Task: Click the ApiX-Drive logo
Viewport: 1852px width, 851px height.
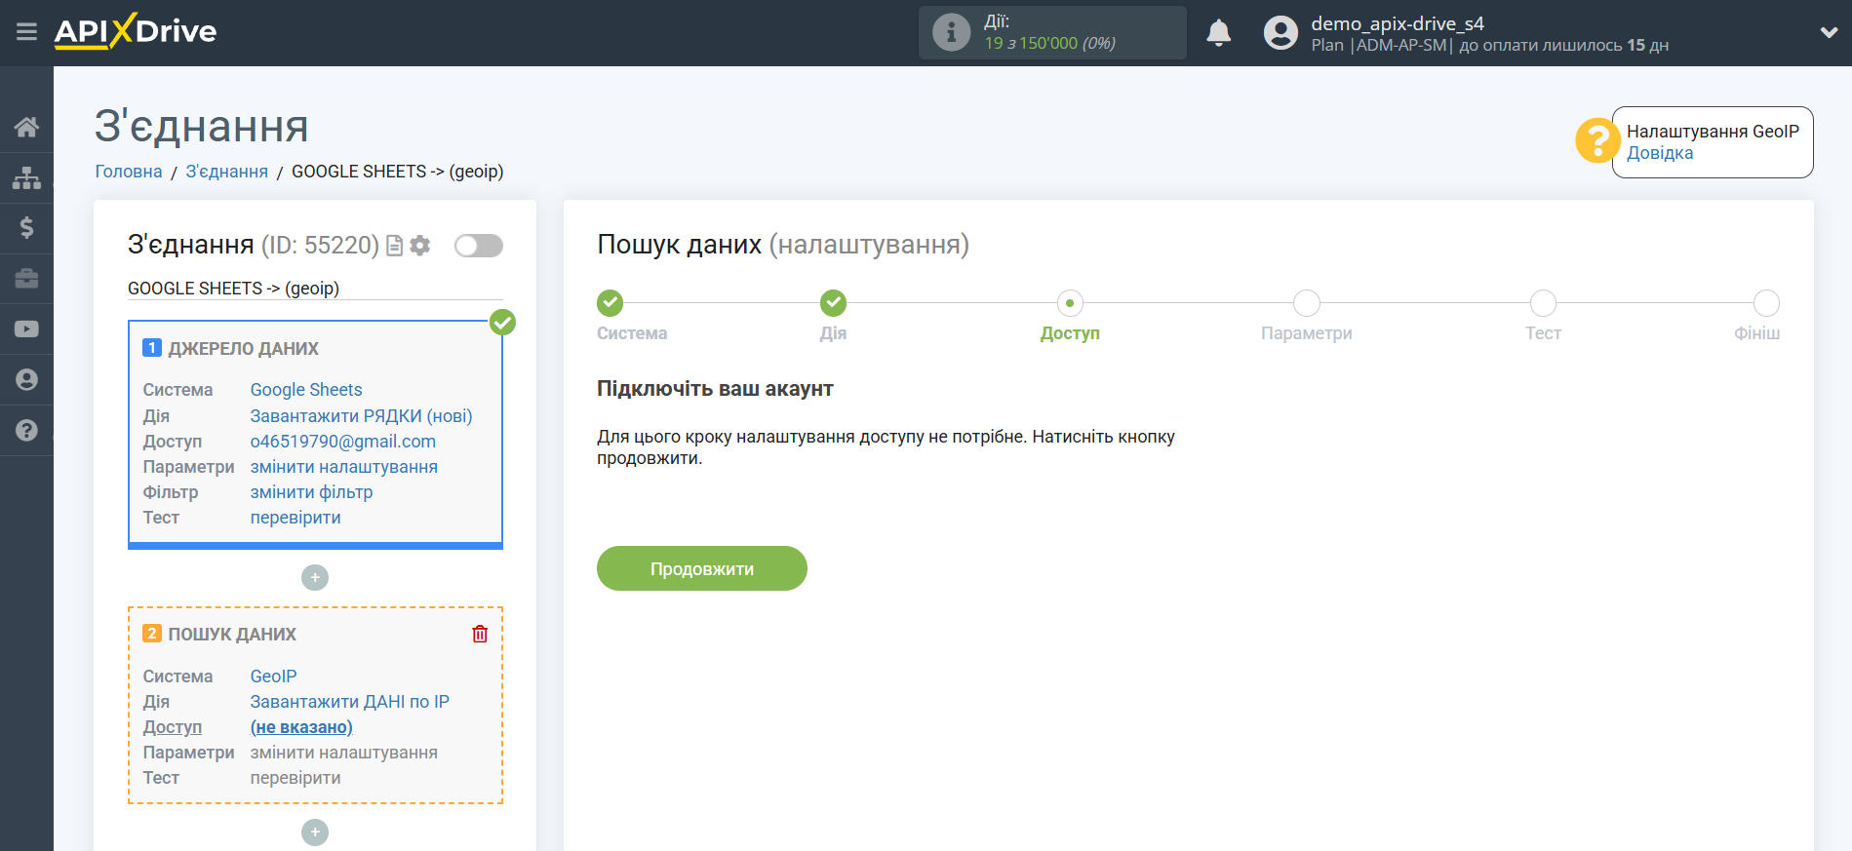Action: click(x=136, y=31)
